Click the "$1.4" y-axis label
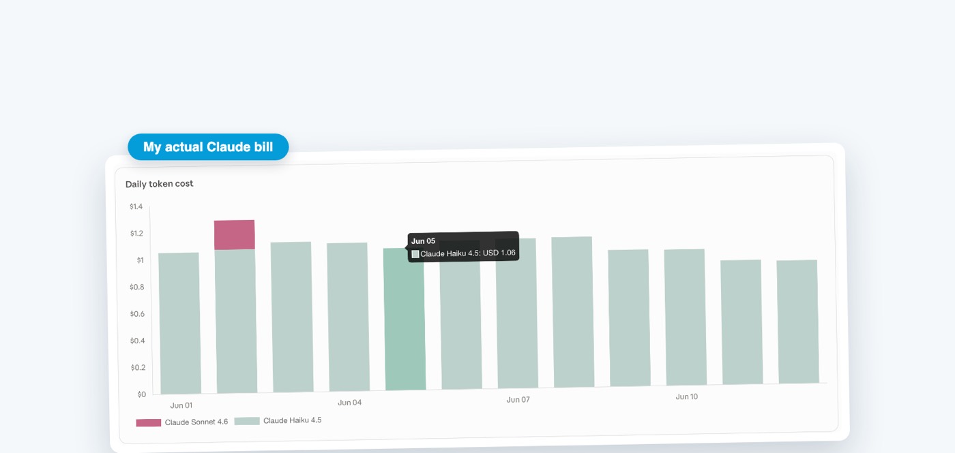Viewport: 955px width, 453px height. [136, 206]
